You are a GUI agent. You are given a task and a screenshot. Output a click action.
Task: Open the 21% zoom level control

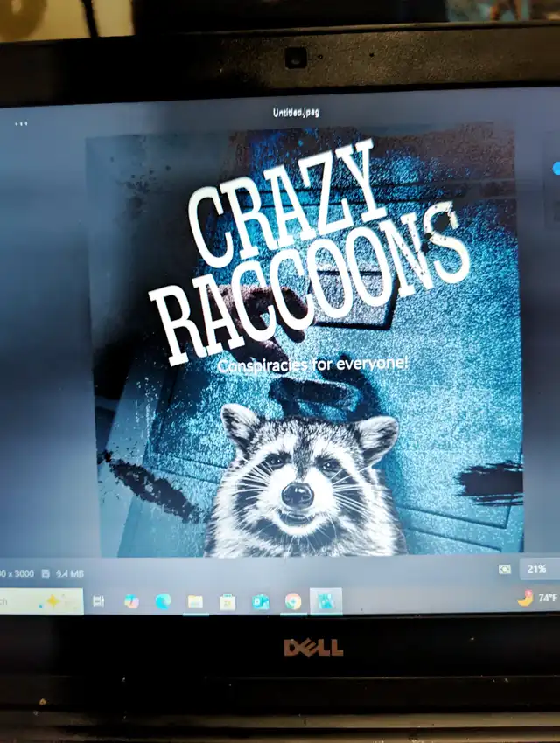tap(536, 569)
